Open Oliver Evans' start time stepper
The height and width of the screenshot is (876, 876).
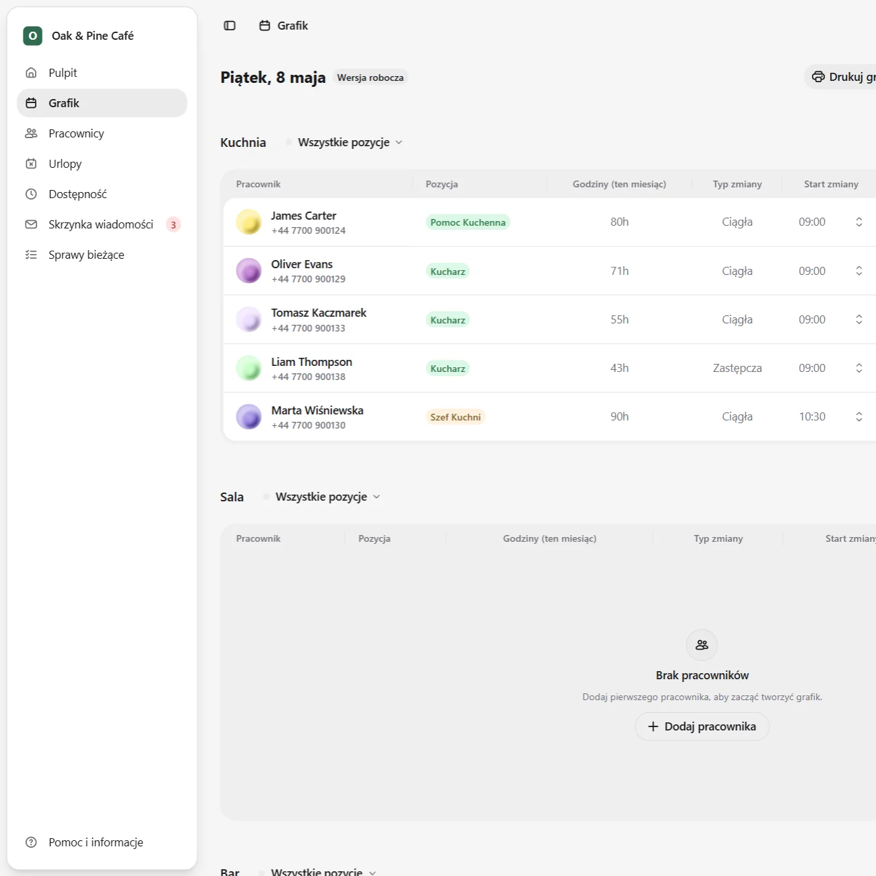859,271
